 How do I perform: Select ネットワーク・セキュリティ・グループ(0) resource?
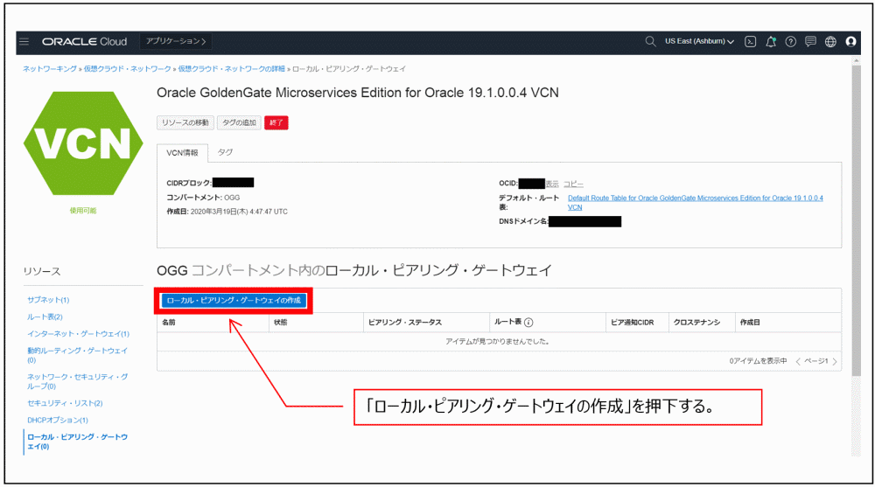click(x=77, y=381)
